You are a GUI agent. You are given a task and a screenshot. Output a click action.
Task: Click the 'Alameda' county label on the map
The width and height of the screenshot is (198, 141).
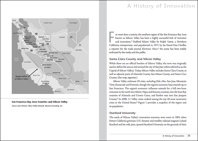point(62,37)
